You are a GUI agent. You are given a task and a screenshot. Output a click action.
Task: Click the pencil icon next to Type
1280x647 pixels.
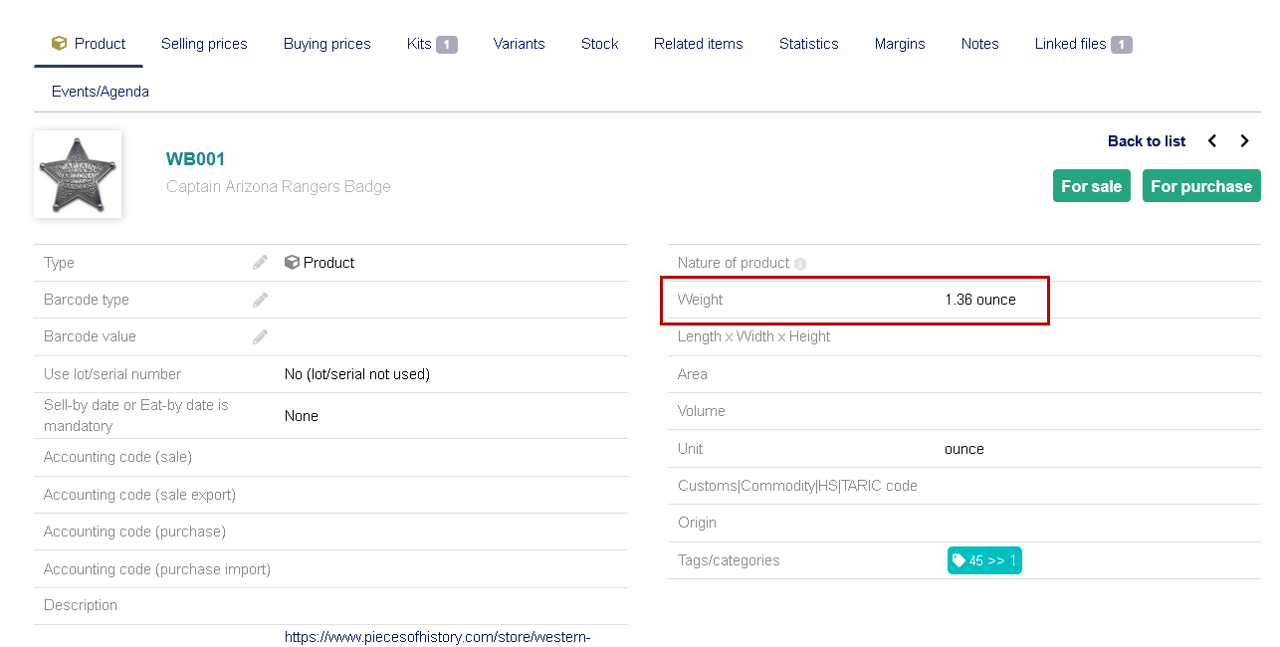[x=260, y=263]
